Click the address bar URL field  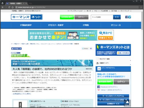coord(77,7)
